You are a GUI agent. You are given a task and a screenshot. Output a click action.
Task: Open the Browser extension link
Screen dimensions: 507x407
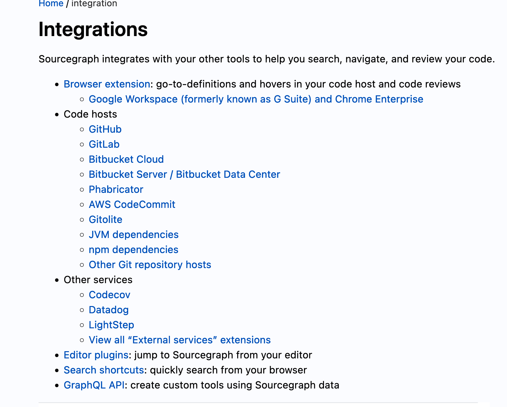107,84
